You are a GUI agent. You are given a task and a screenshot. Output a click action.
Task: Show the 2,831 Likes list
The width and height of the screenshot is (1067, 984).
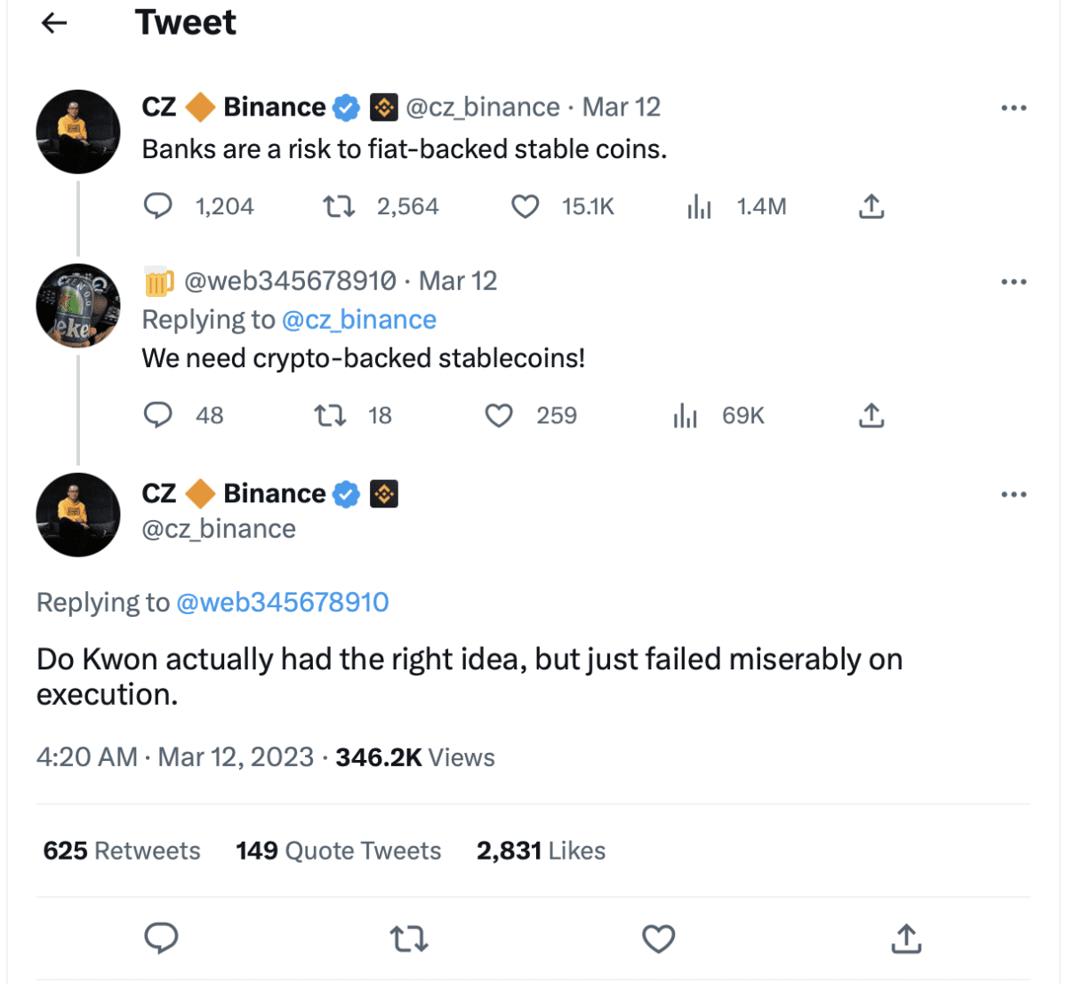pyautogui.click(x=541, y=851)
